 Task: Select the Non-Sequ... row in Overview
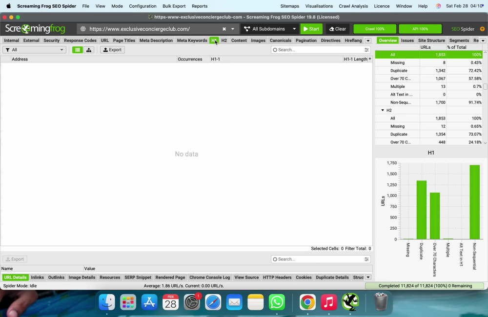click(429, 102)
